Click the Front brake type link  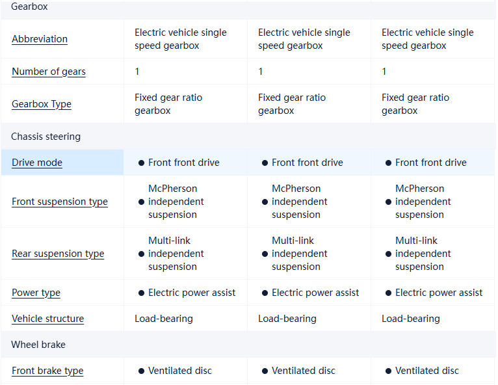[47, 371]
